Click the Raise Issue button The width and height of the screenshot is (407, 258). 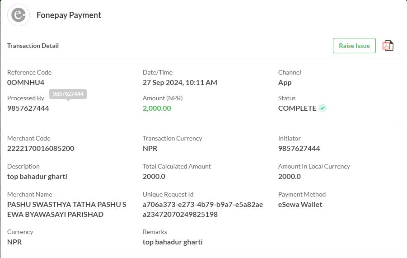click(x=354, y=46)
